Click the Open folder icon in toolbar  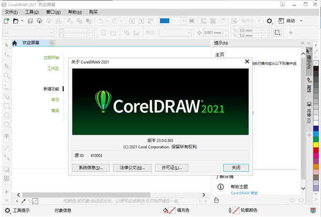point(16,21)
